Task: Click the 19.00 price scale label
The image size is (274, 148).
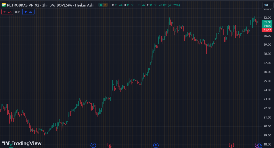Action: (267, 135)
